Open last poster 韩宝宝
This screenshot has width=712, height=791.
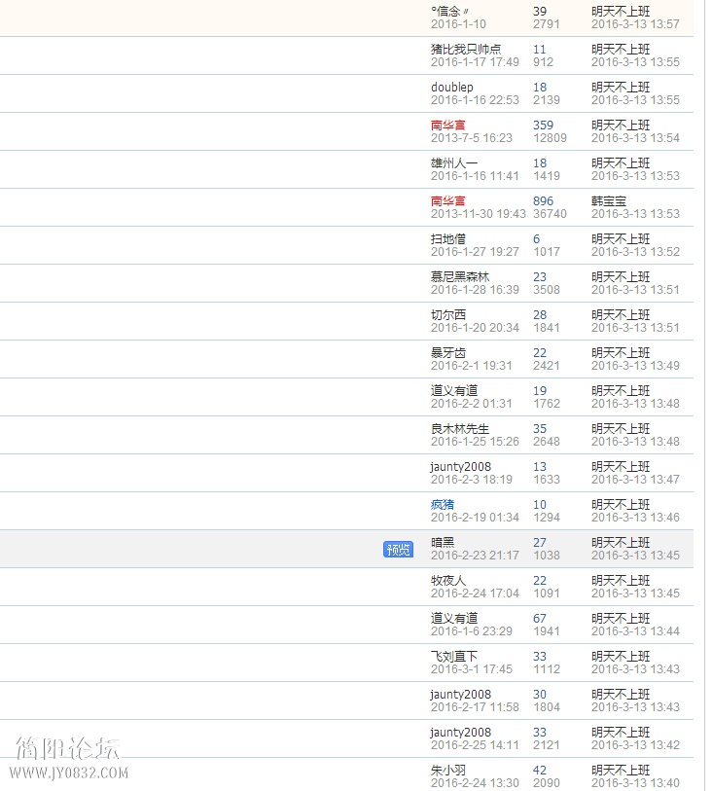pos(609,200)
